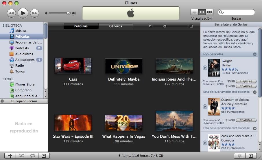Click Quantum of Solace poster artwork
This screenshot has height=160, width=262.
(x=214, y=107)
